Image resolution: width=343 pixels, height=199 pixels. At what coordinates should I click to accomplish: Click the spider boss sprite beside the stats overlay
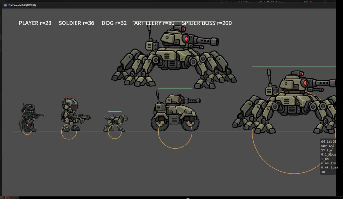[x=284, y=102]
